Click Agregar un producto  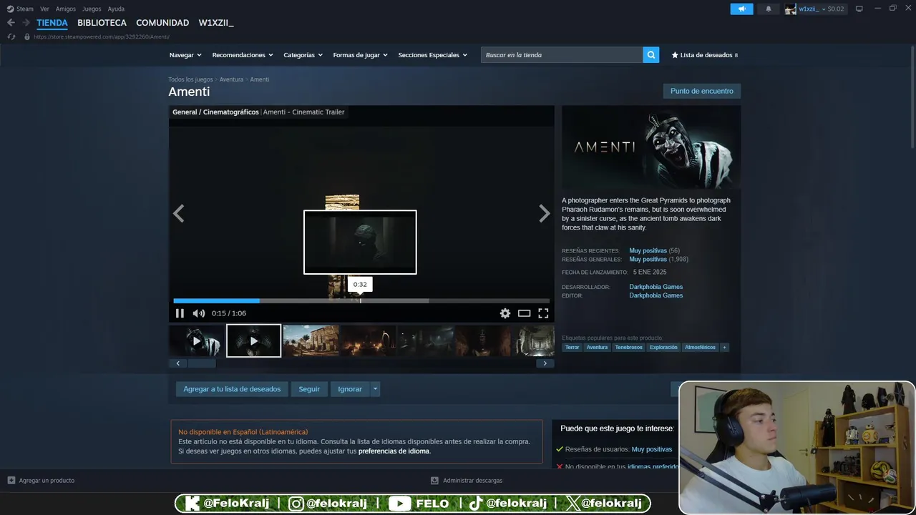click(41, 481)
